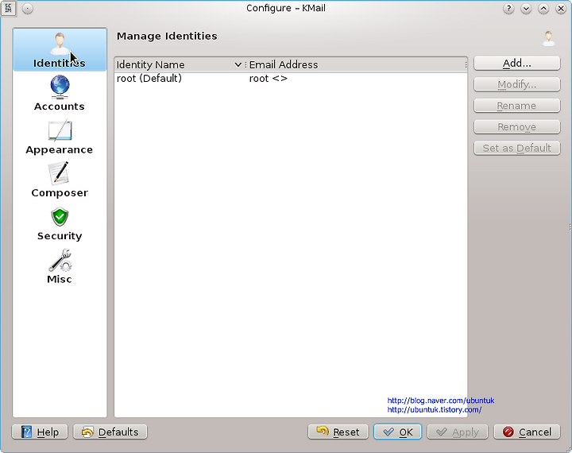Select the root (Default) identity row
This screenshot has height=453, width=572.
point(291,79)
